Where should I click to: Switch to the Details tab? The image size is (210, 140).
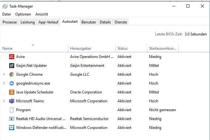[105, 22]
